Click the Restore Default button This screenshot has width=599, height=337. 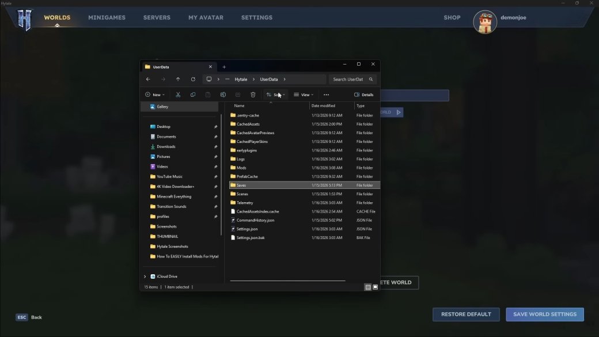[466, 315]
